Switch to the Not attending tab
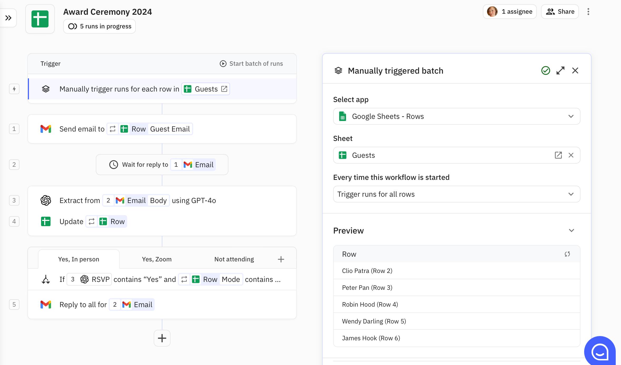Viewport: 621px width, 365px height. 234,259
